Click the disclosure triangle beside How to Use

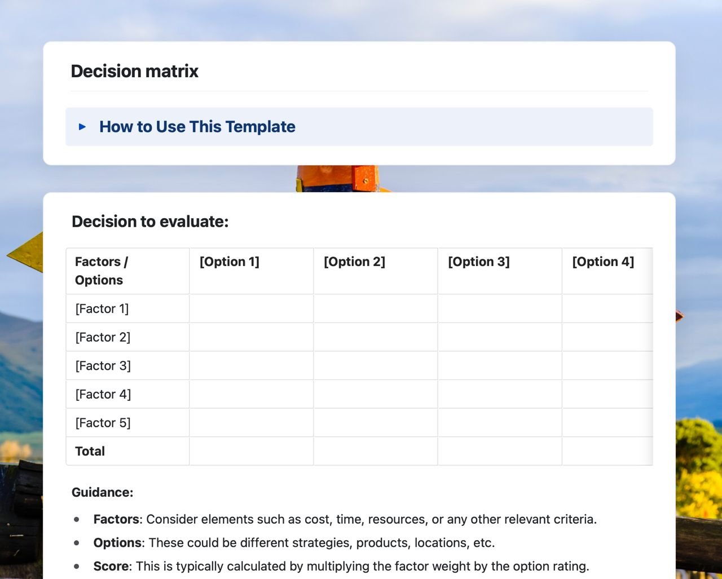82,127
